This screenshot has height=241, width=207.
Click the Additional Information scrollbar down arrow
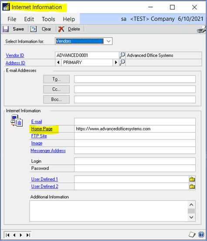click(x=191, y=217)
